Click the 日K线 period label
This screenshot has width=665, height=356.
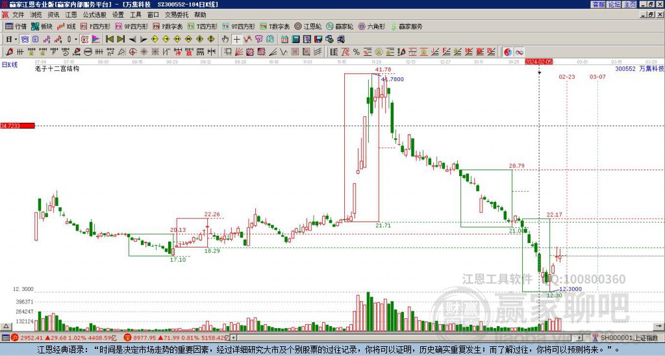10,64
